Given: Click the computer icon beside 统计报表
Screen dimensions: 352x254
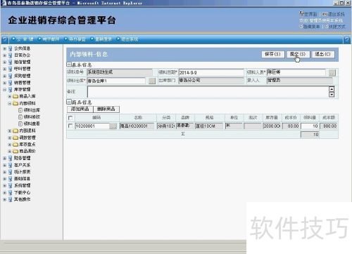Looking at the screenshot, I should tap(10, 172).
